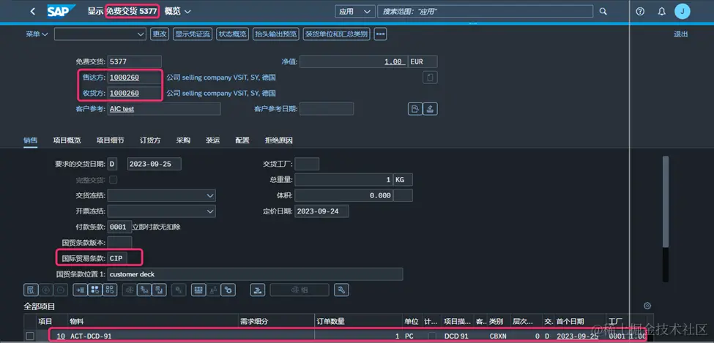Click the stamp icon by reference date
Screen dimensions: 714x343
431,109
